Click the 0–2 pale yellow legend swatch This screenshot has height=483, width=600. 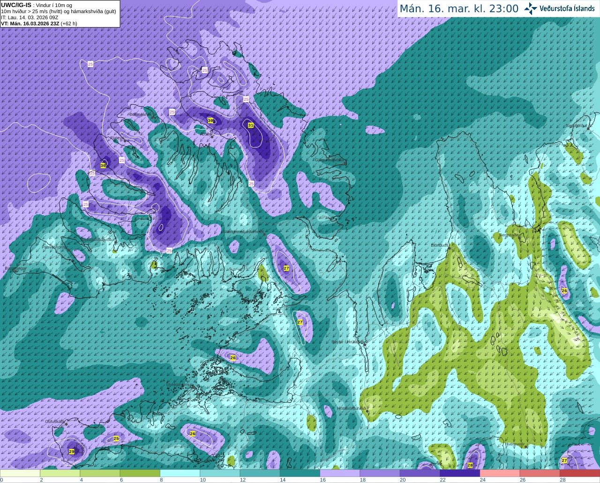20,473
